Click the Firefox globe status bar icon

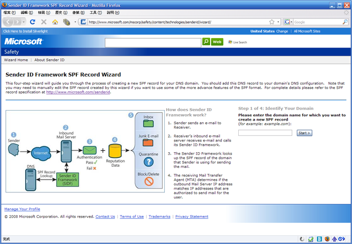point(327,239)
